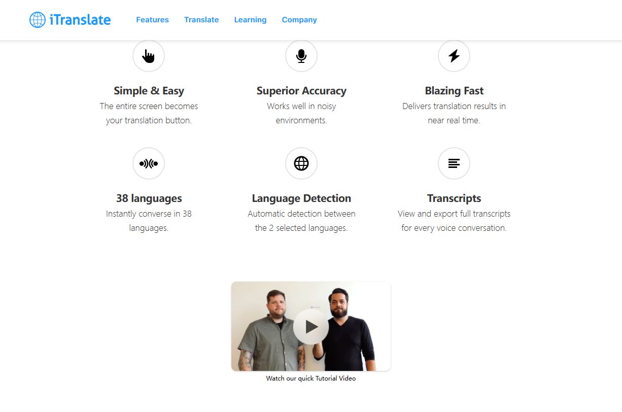Click 'Works well in noisy environments.' text
This screenshot has width=622, height=412.
tap(301, 113)
